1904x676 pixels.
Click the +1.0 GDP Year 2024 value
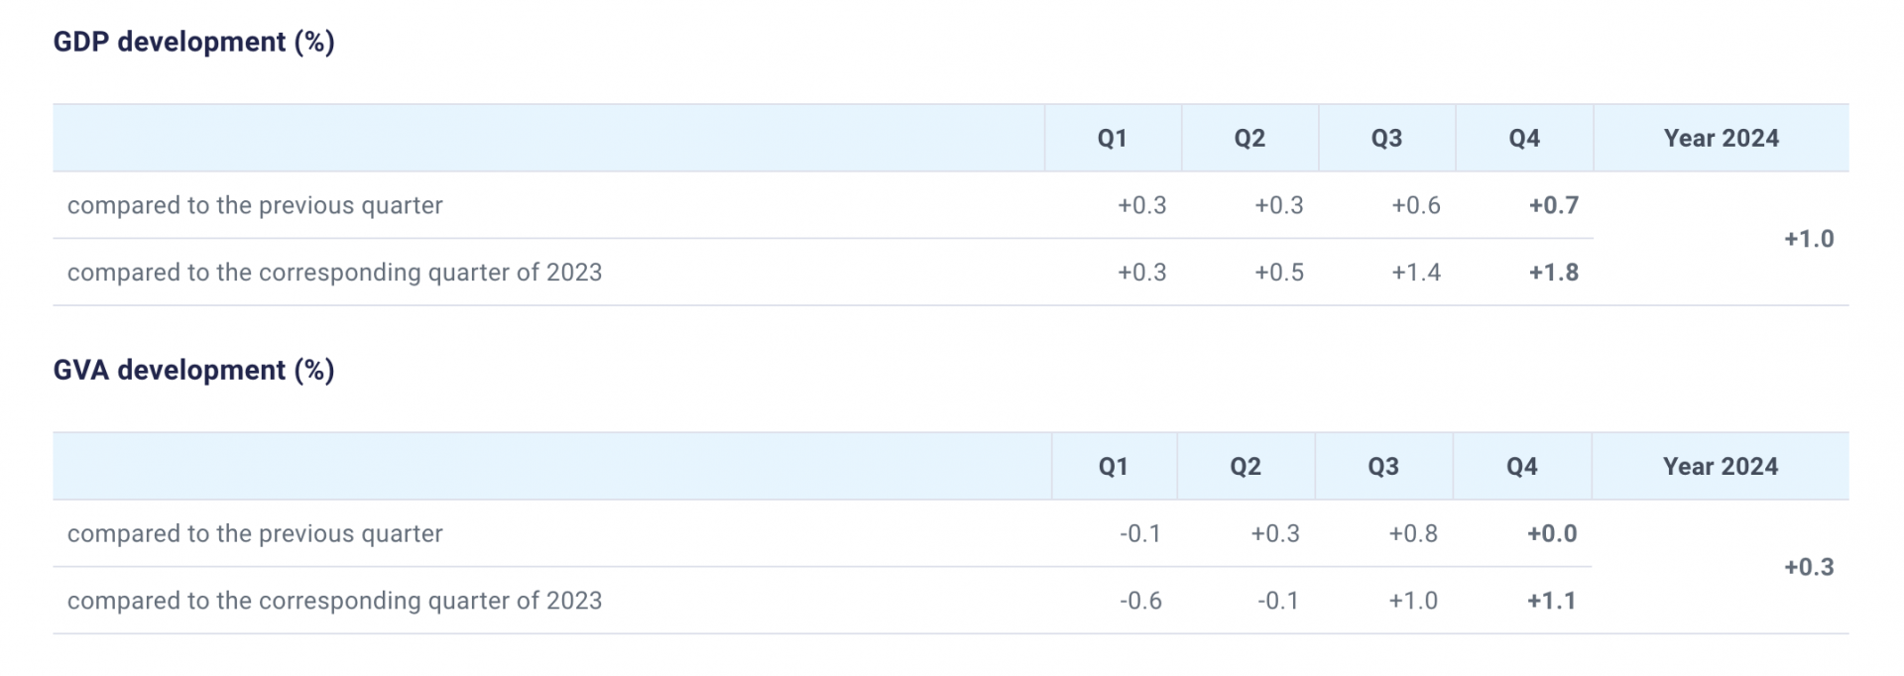point(1808,239)
